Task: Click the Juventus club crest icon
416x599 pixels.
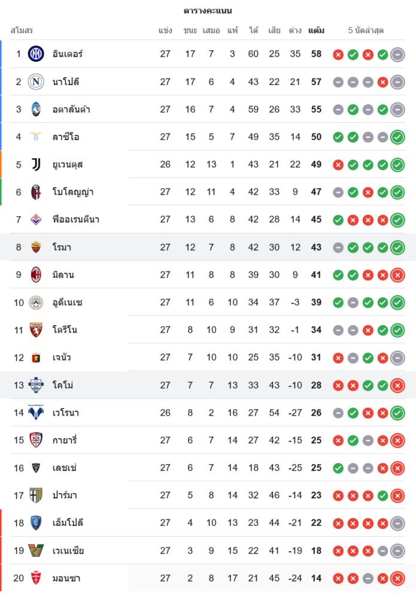Action: 36,164
